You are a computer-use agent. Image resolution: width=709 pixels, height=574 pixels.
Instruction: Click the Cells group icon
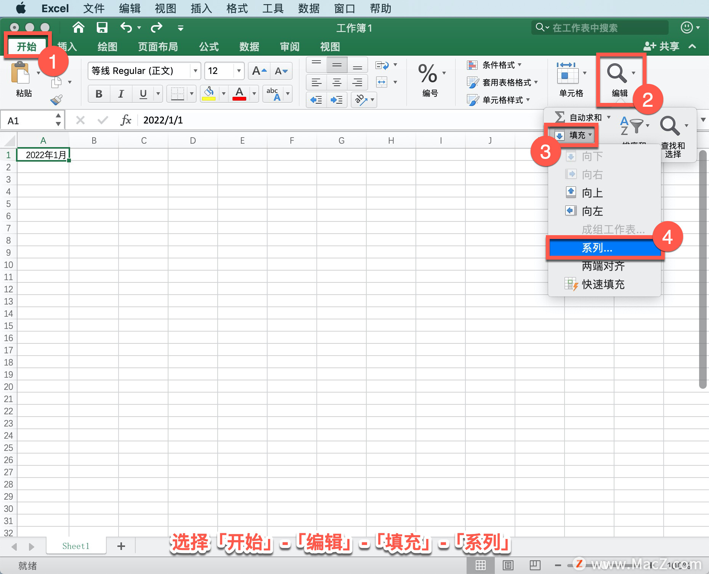point(568,73)
